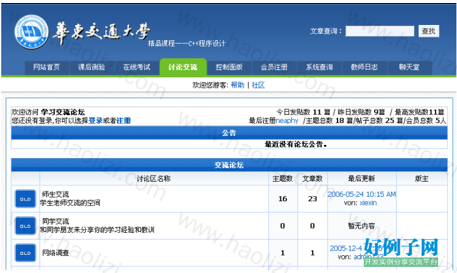The width and height of the screenshot is (457, 273).
Task: Open the 网络调查 forum
Action: (55, 253)
